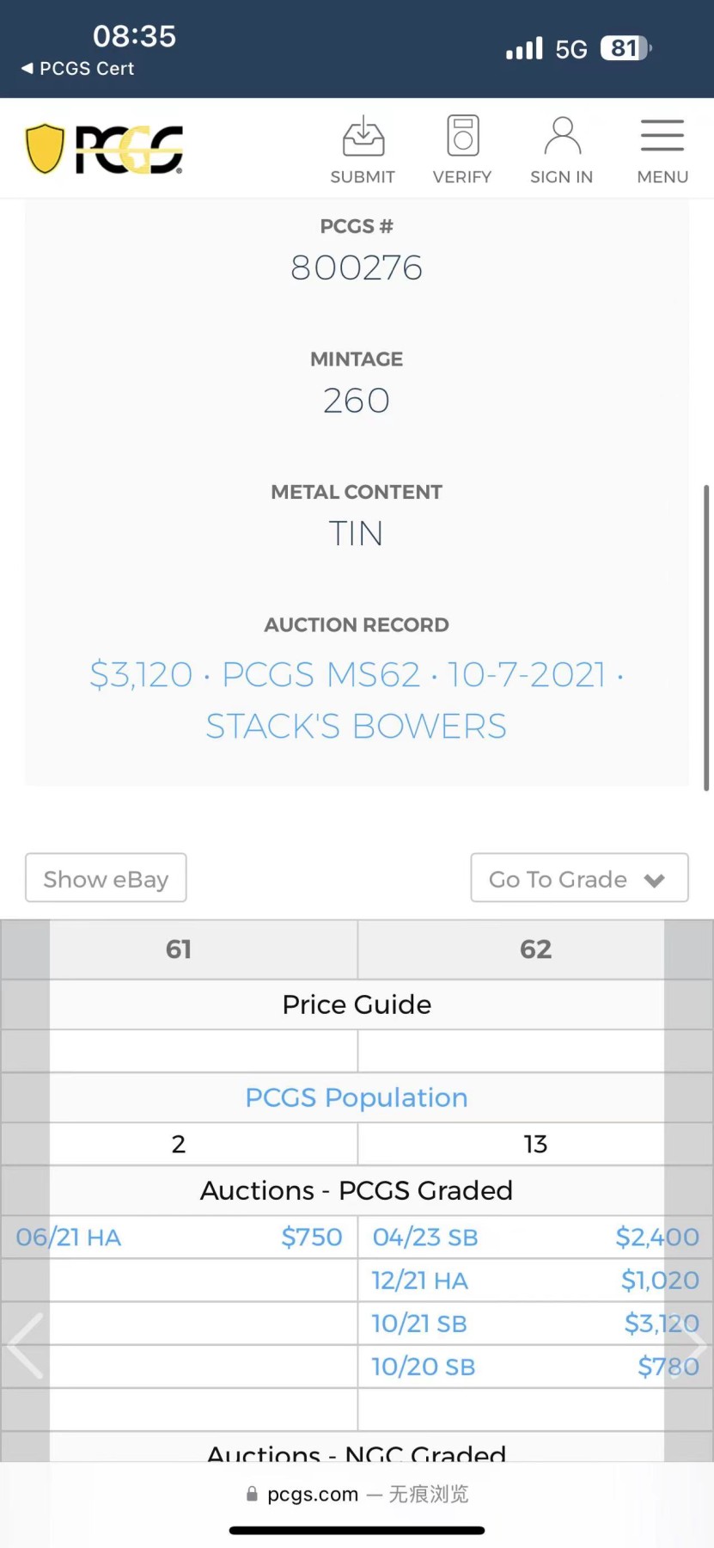Open the 12/21 HA $1,020 auction
Image resolution: width=714 pixels, height=1548 pixels.
420,1281
